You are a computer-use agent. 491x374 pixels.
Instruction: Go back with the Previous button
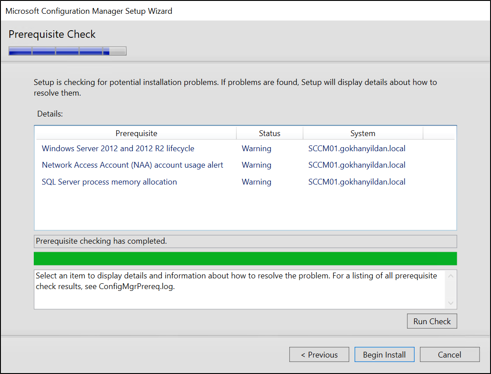point(319,354)
